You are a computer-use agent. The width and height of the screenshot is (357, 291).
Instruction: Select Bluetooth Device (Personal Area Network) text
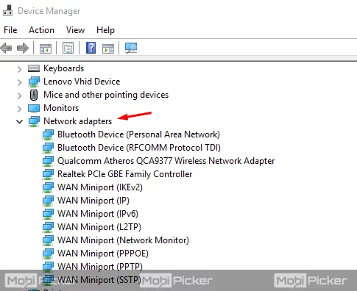tap(138, 134)
